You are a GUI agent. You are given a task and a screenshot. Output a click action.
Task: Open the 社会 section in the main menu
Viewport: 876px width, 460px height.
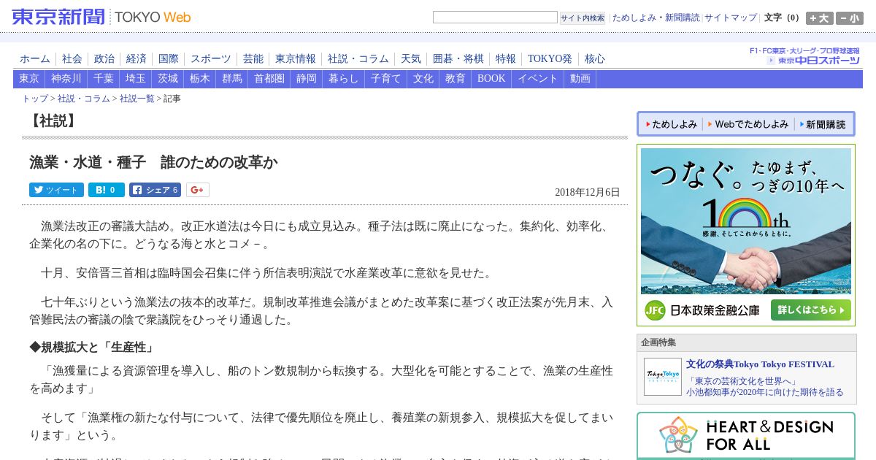72,59
